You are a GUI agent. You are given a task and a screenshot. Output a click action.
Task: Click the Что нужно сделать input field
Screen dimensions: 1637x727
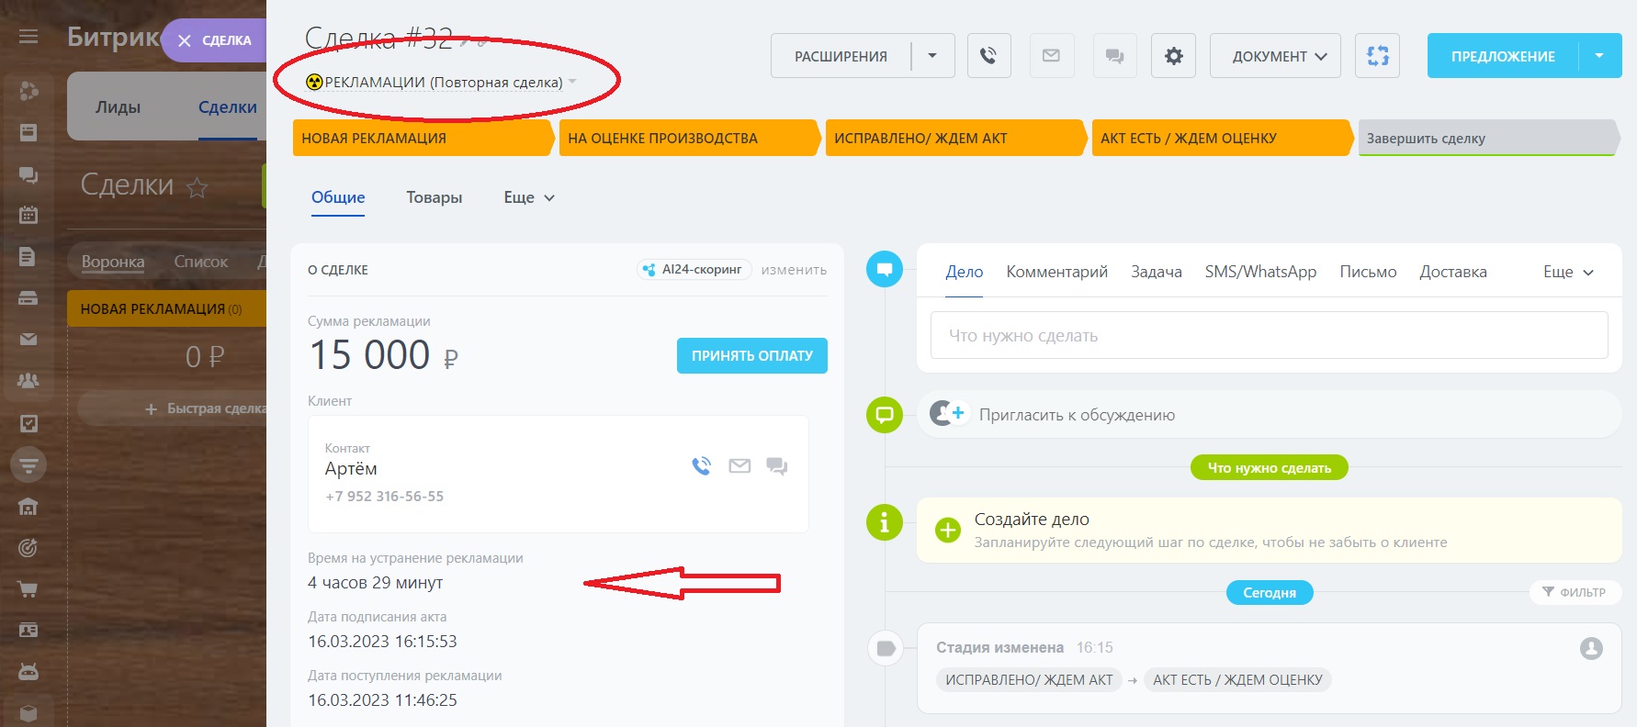(x=1269, y=336)
